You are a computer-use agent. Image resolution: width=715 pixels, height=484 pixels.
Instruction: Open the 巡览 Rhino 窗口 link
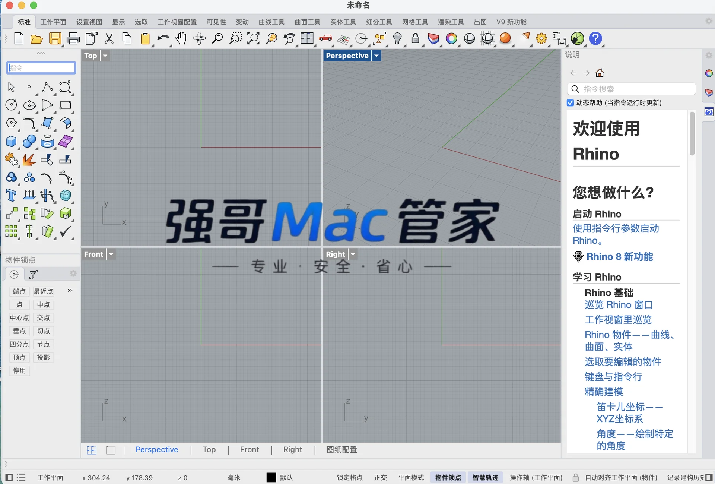[x=619, y=305]
